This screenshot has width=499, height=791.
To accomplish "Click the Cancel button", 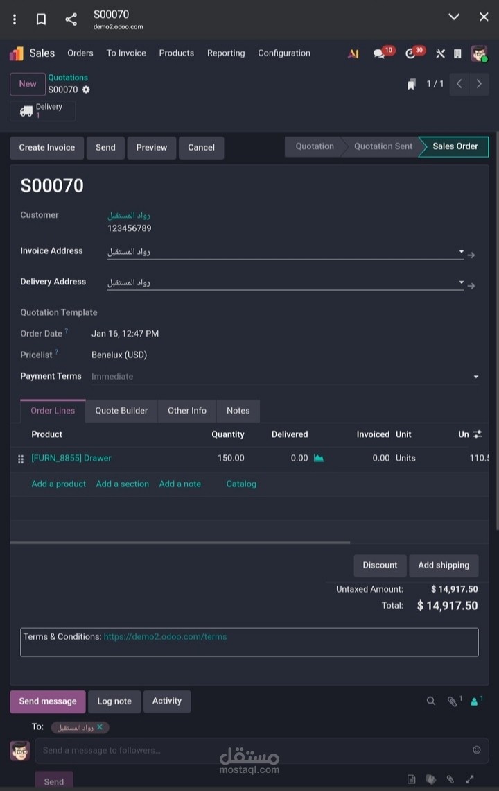I will pos(201,148).
